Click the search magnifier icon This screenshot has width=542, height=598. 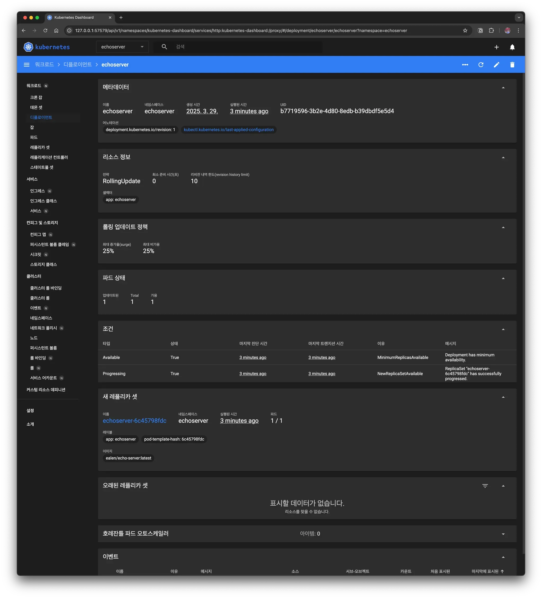click(x=164, y=47)
